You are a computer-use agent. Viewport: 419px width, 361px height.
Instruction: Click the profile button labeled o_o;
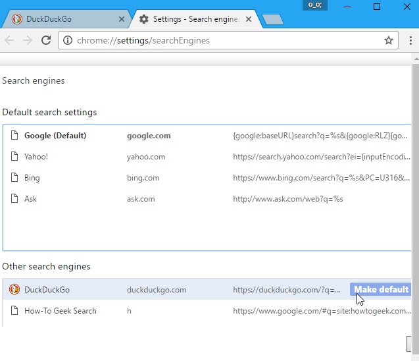[x=315, y=5]
